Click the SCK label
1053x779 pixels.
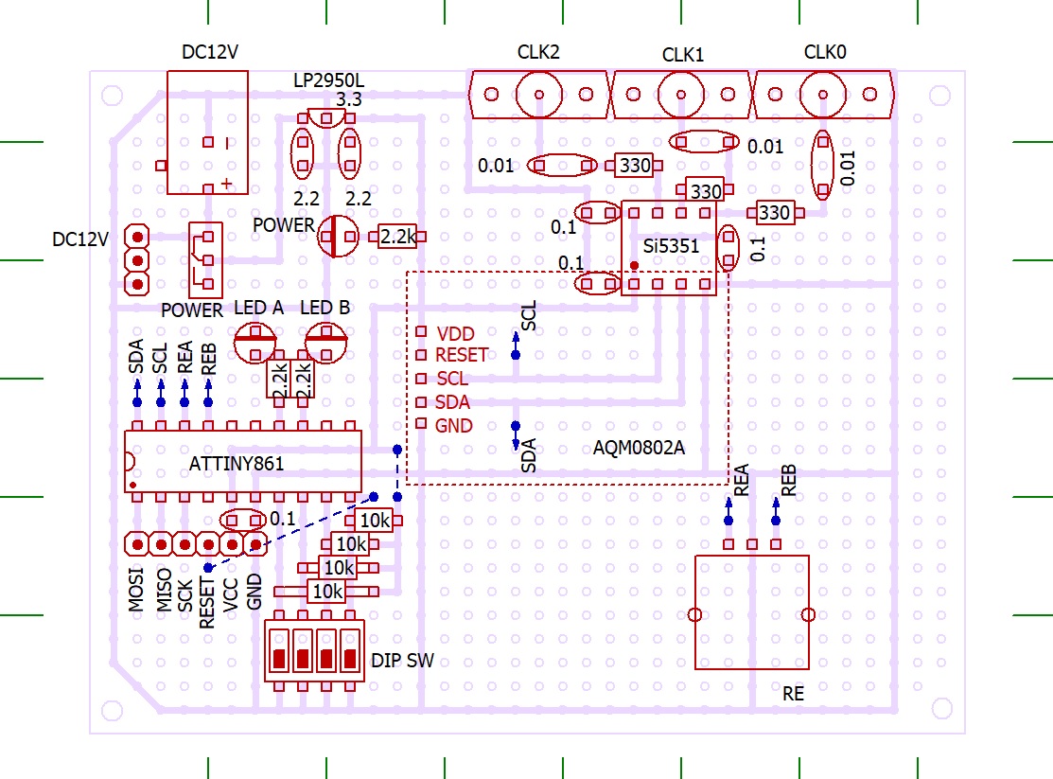click(x=184, y=595)
